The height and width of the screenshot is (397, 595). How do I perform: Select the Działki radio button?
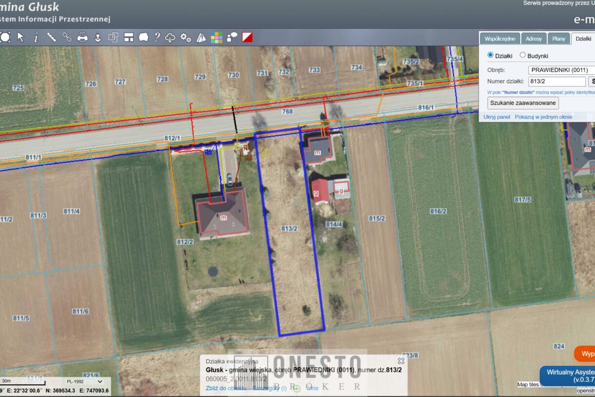pos(491,56)
